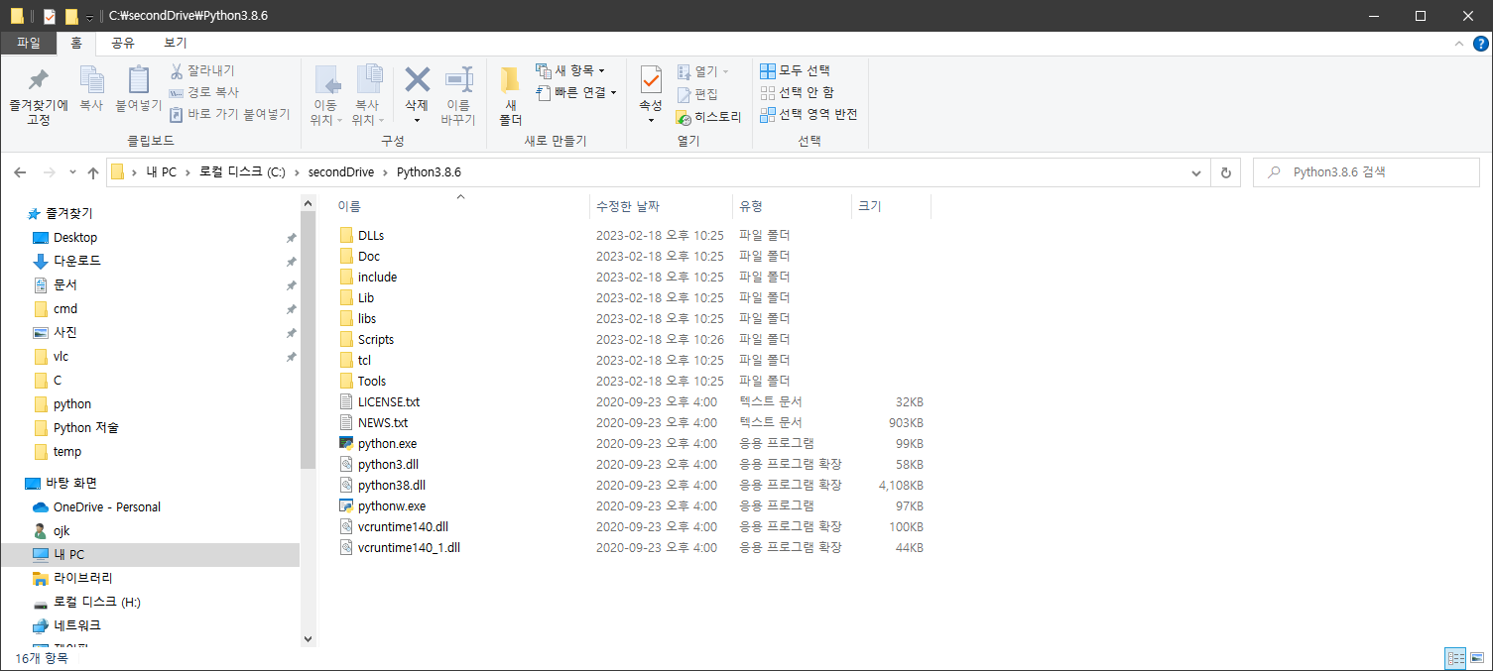Collapse the ribbon with the chevron
The image size is (1493, 671).
[x=1458, y=44]
